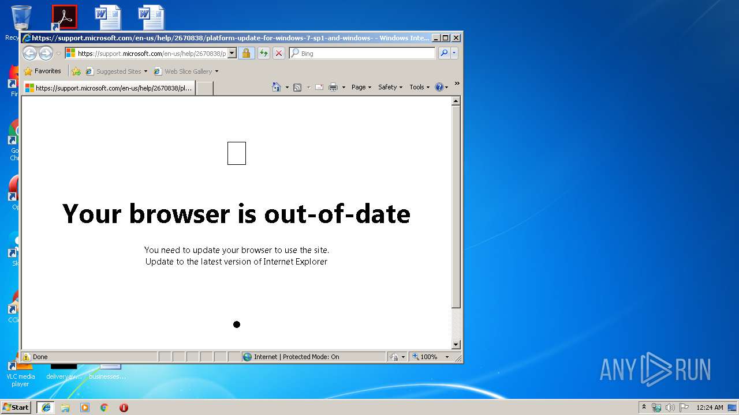Click the browser Forward arrow button

click(x=46, y=53)
